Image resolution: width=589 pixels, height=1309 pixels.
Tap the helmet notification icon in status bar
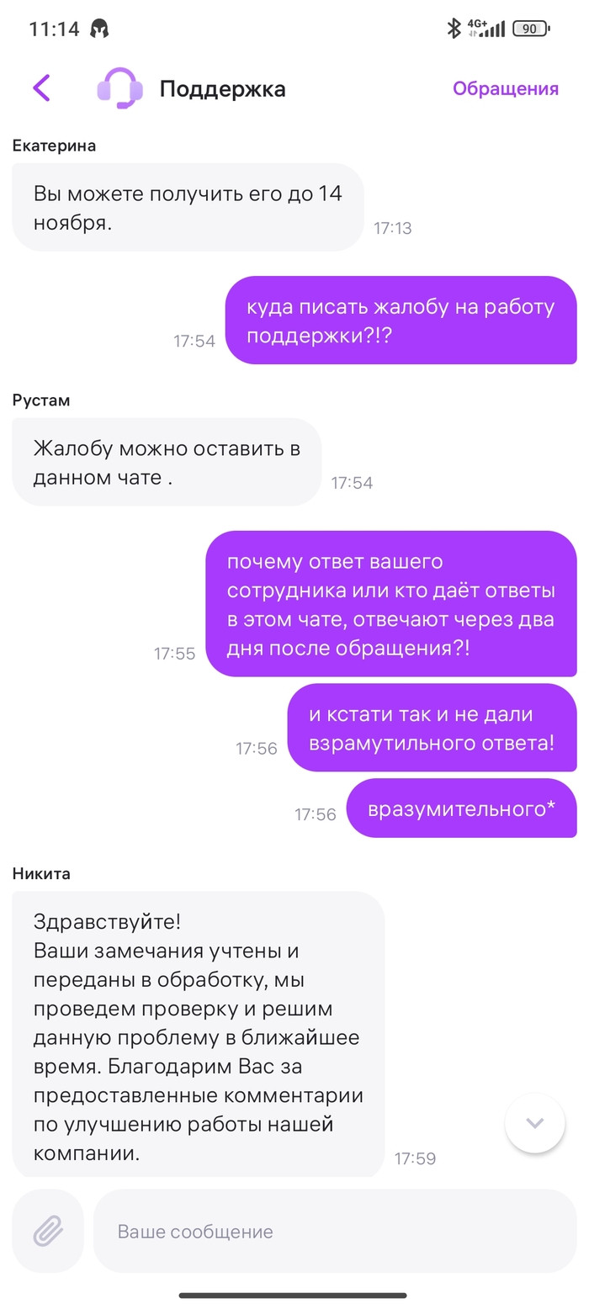click(100, 29)
